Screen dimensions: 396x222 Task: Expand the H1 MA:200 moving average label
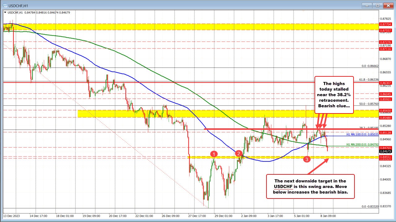click(x=362, y=144)
